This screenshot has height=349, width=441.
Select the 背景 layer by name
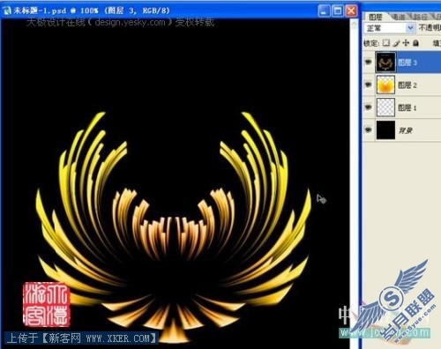(405, 130)
